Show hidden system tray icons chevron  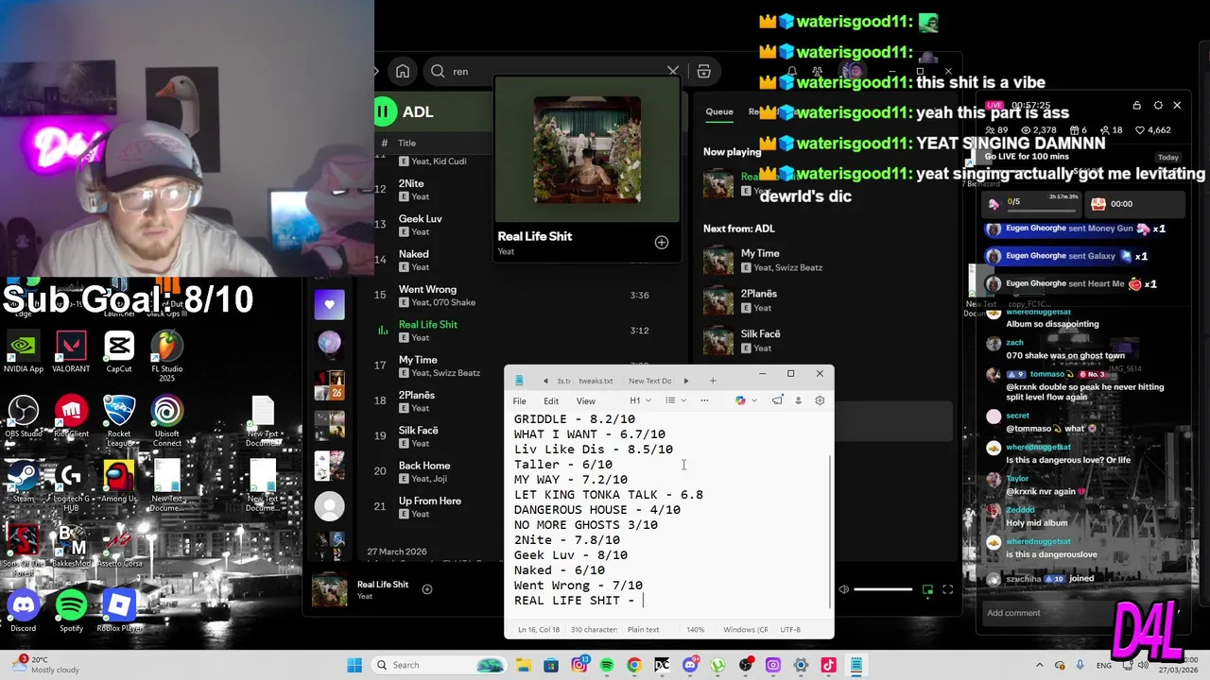pyautogui.click(x=1041, y=665)
